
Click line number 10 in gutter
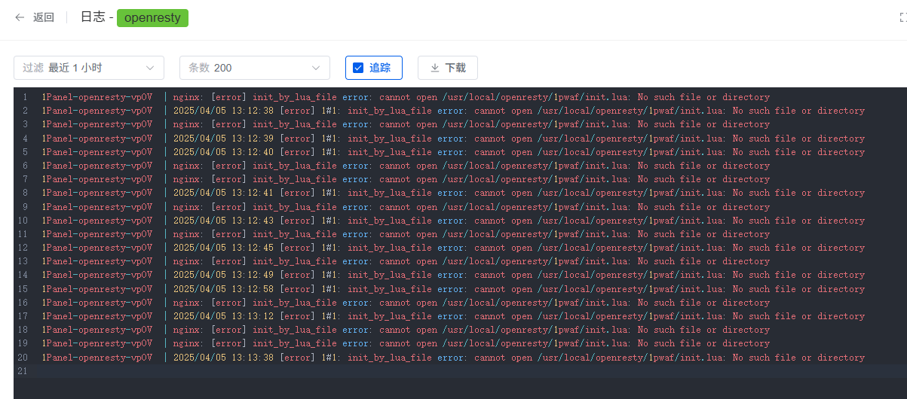pyautogui.click(x=23, y=221)
